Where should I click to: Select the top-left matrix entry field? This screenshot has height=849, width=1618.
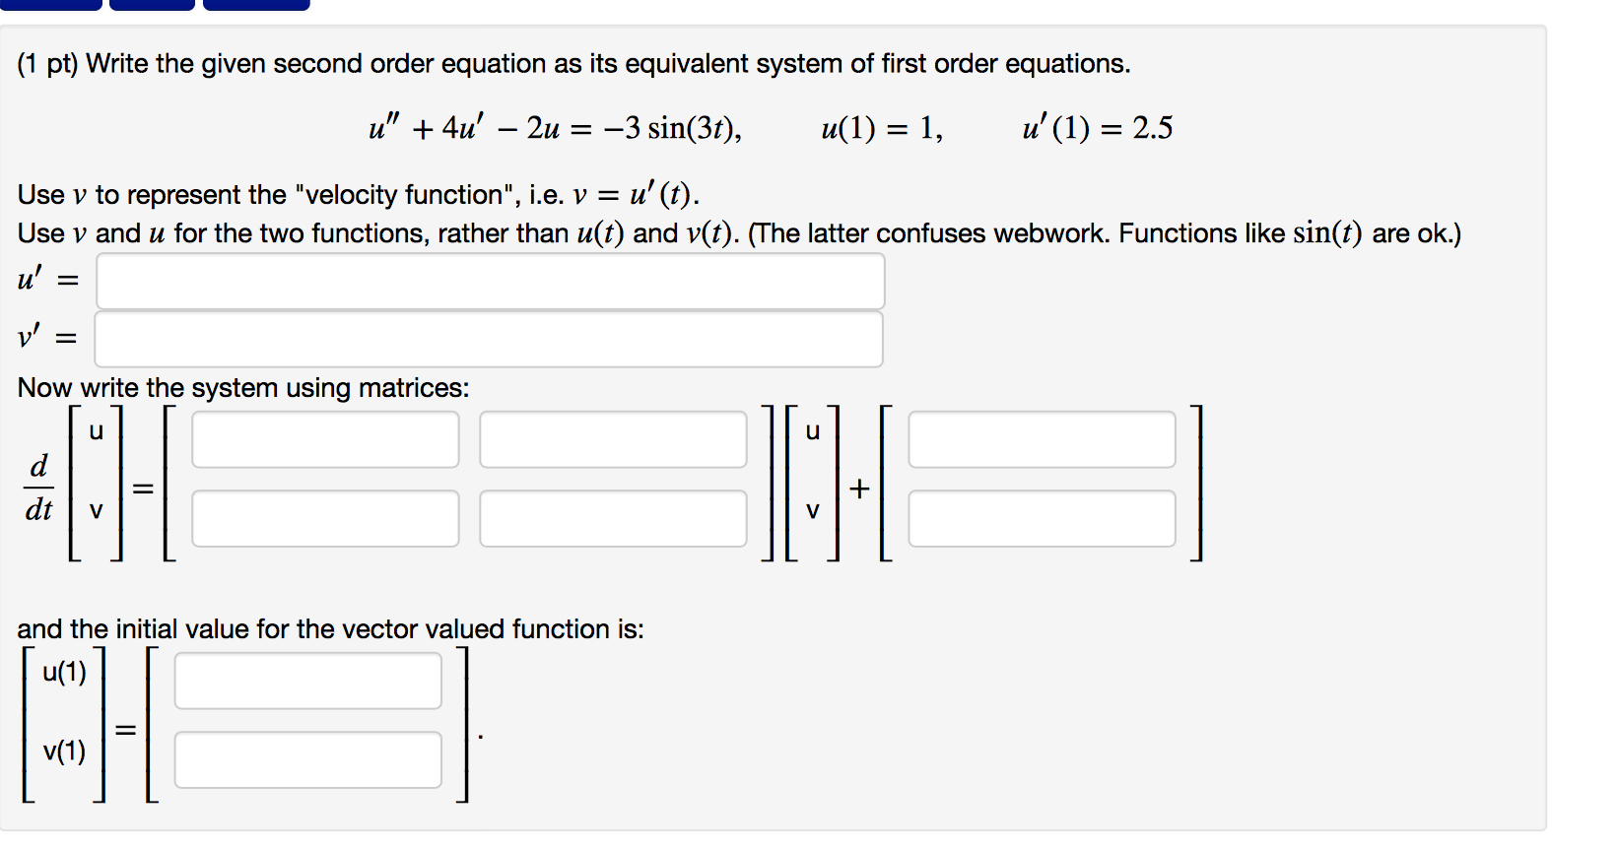[x=325, y=439]
